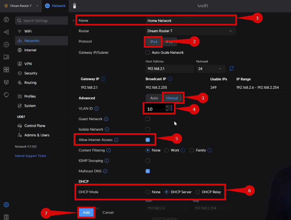The image size is (291, 220).
Task: Select Content Filtering None radio
Action: [x=148, y=150]
